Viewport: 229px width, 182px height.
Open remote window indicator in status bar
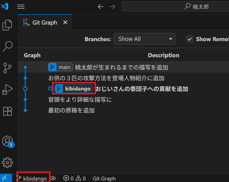coord(6,178)
